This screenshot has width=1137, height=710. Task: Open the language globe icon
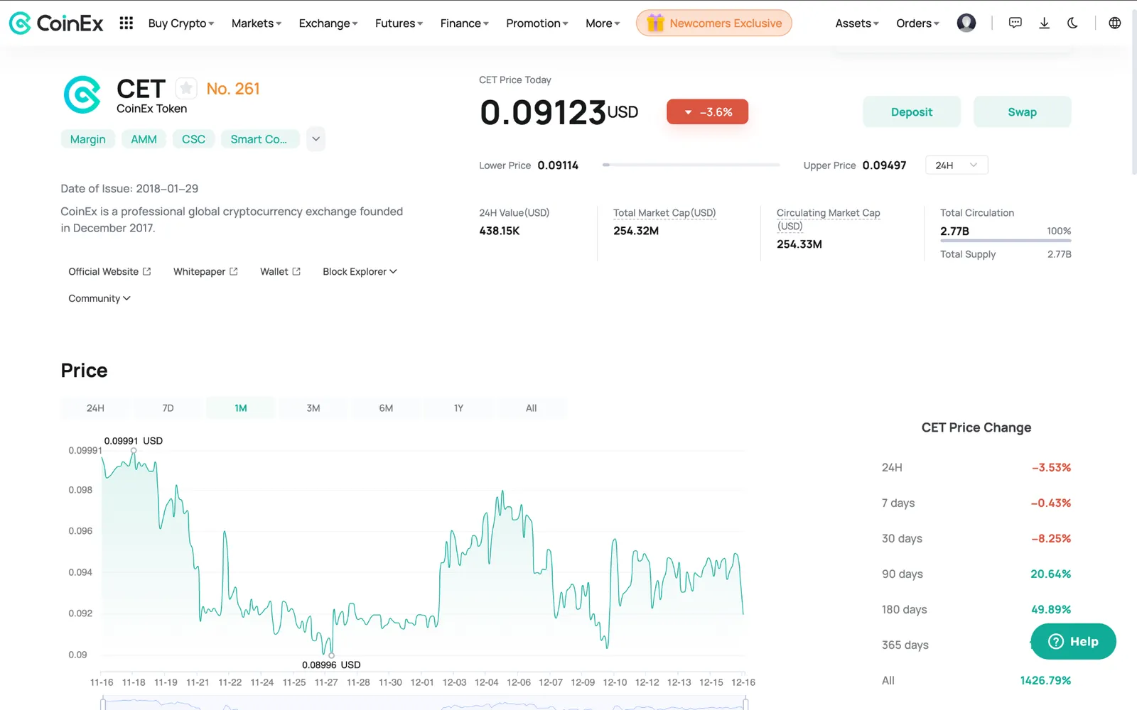pos(1115,23)
